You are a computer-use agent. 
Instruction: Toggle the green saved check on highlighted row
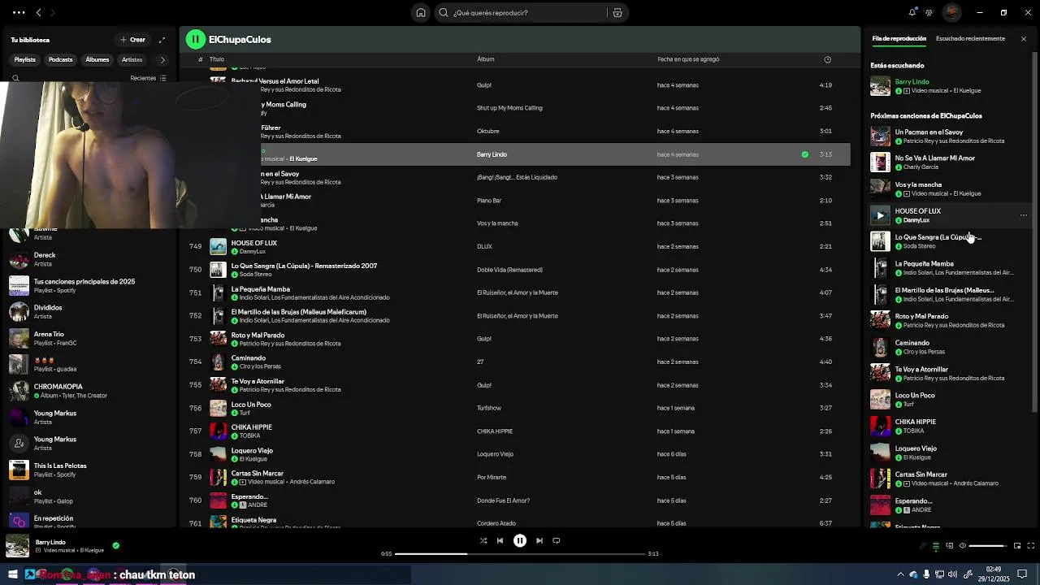(804, 154)
